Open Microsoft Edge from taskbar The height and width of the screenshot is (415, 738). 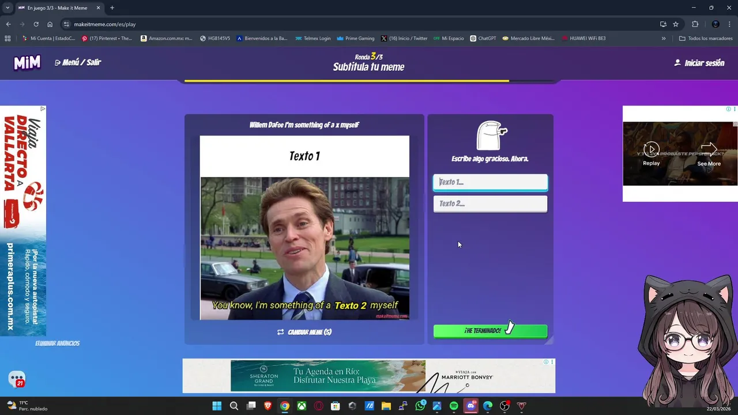tap(488, 406)
